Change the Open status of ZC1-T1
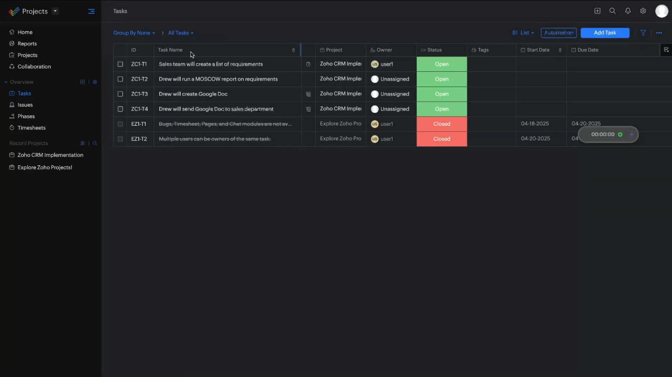Viewport: 672px width, 377px height. tap(442, 64)
